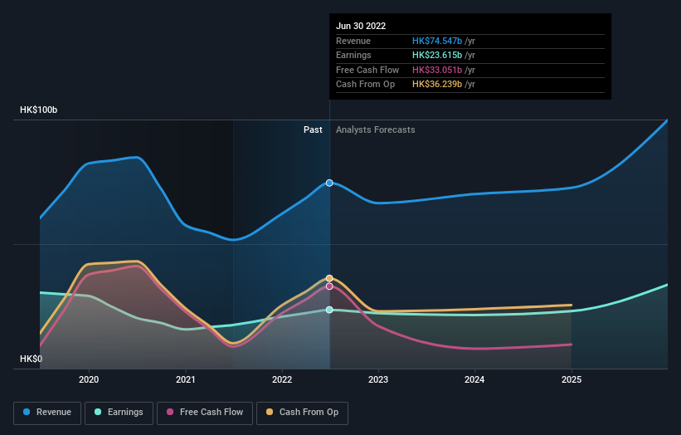
Task: Toggle the Earnings legend series
Action: (119, 413)
